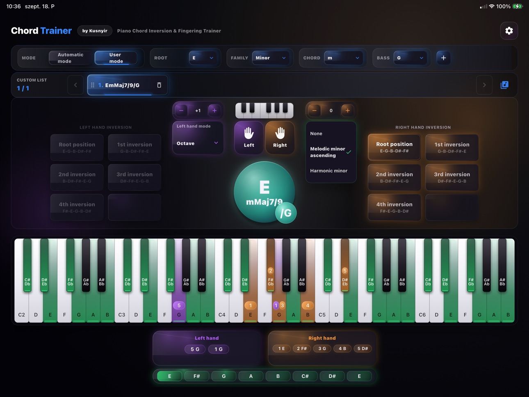Viewport: 529px width, 397px height.
Task: Open the Chord dropdown showing m
Action: [x=344, y=58]
